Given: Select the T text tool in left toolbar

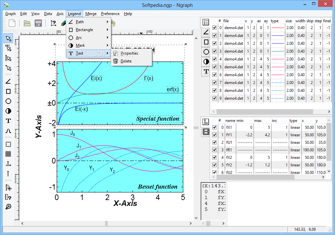Looking at the screenshot, I should click(8, 121).
